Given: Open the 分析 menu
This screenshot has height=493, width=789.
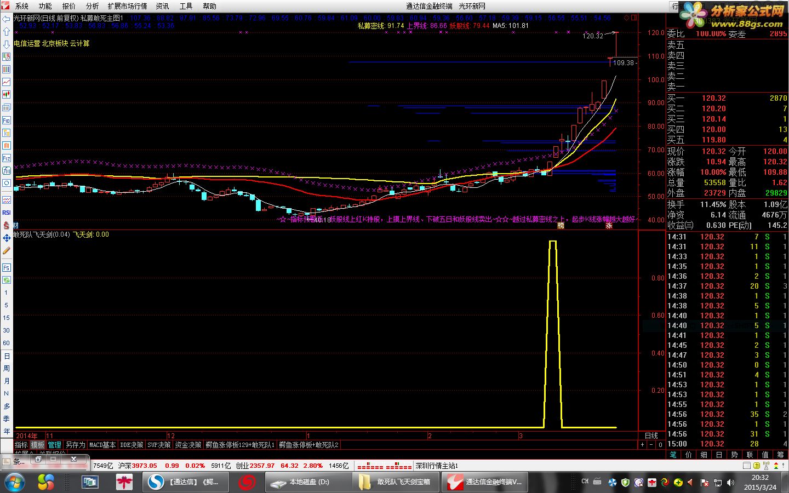Looking at the screenshot, I should pyautogui.click(x=93, y=6).
